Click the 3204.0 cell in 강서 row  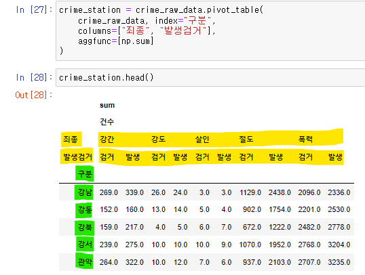coord(339,245)
